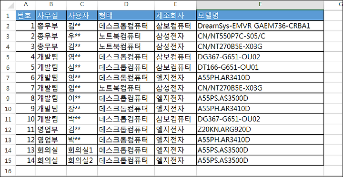Click user cell 장**
This screenshot has width=343, height=177.
pyautogui.click(x=82, y=109)
